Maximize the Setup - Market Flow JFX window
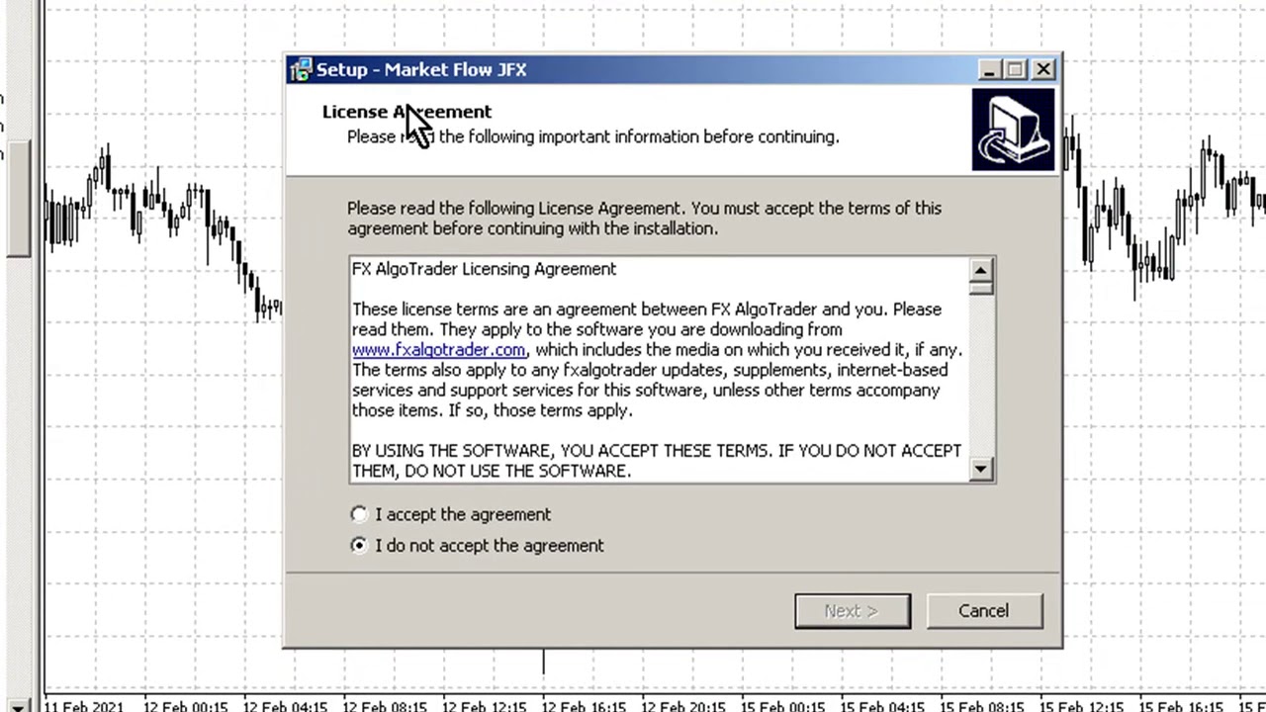This screenshot has height=712, width=1266. pos(1016,69)
